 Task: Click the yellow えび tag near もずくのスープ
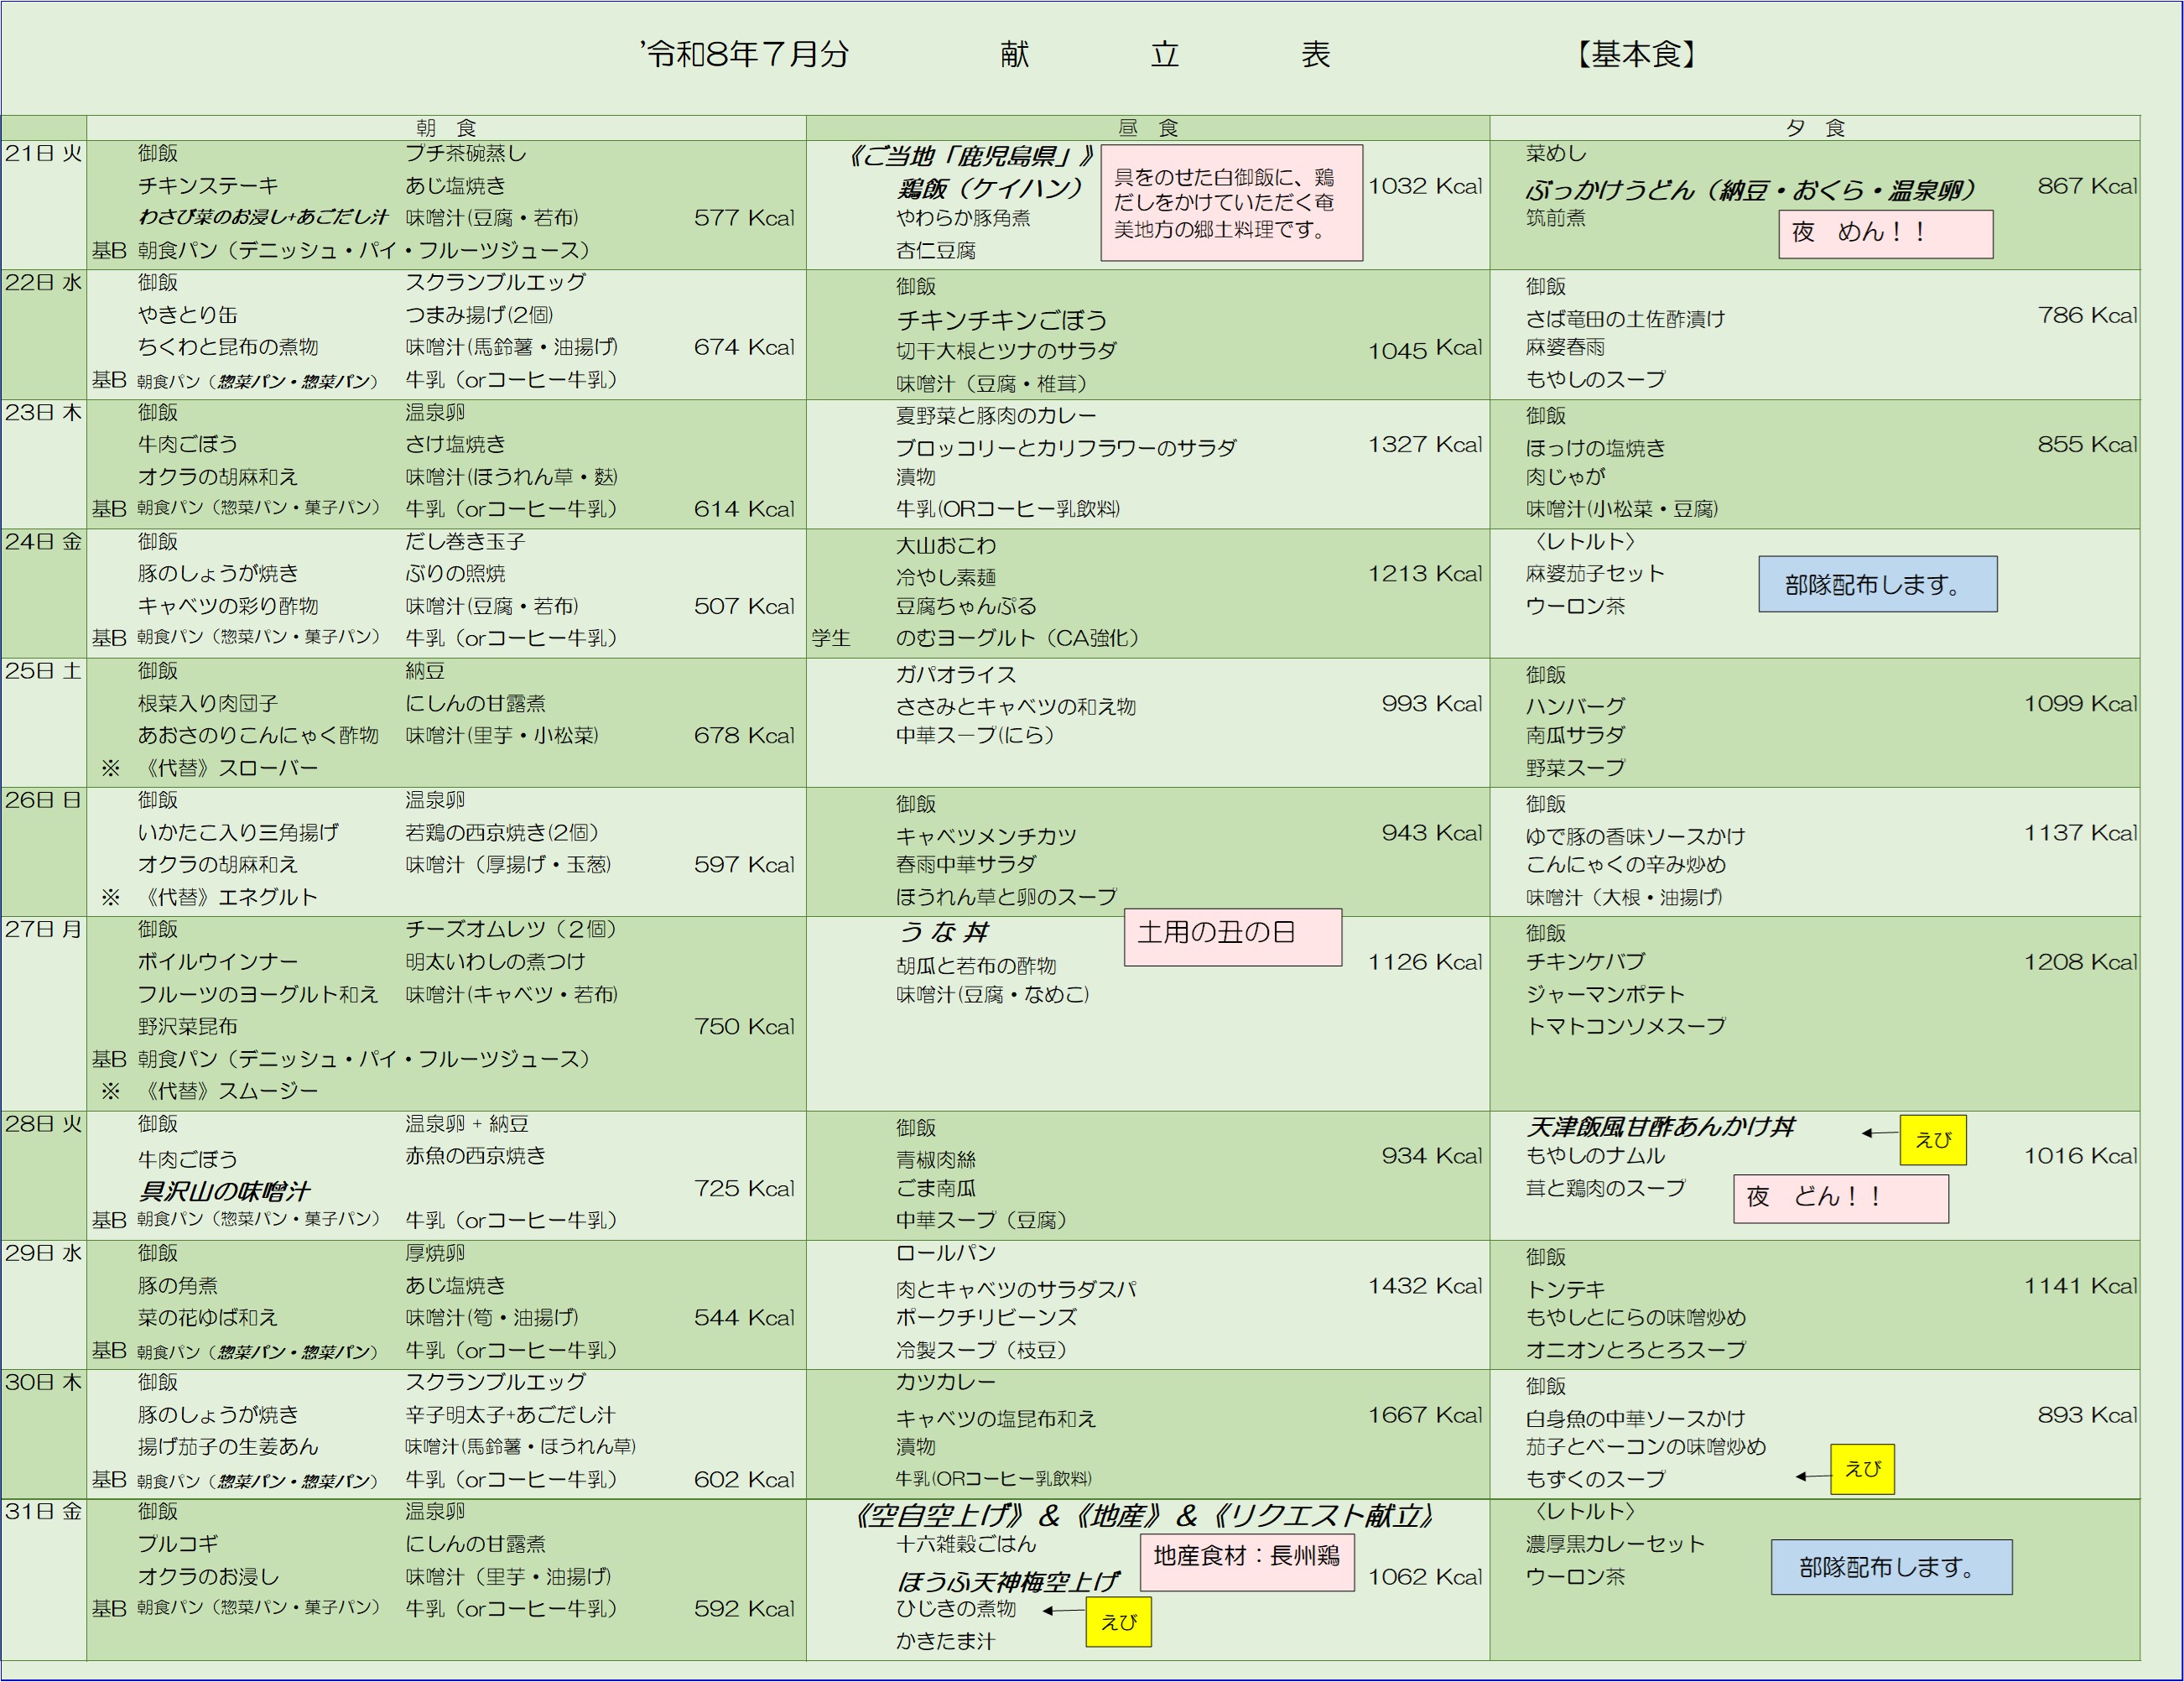[x=1862, y=1469]
